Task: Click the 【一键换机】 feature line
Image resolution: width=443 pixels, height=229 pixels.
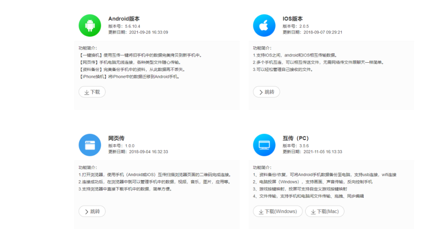Action: (x=141, y=55)
